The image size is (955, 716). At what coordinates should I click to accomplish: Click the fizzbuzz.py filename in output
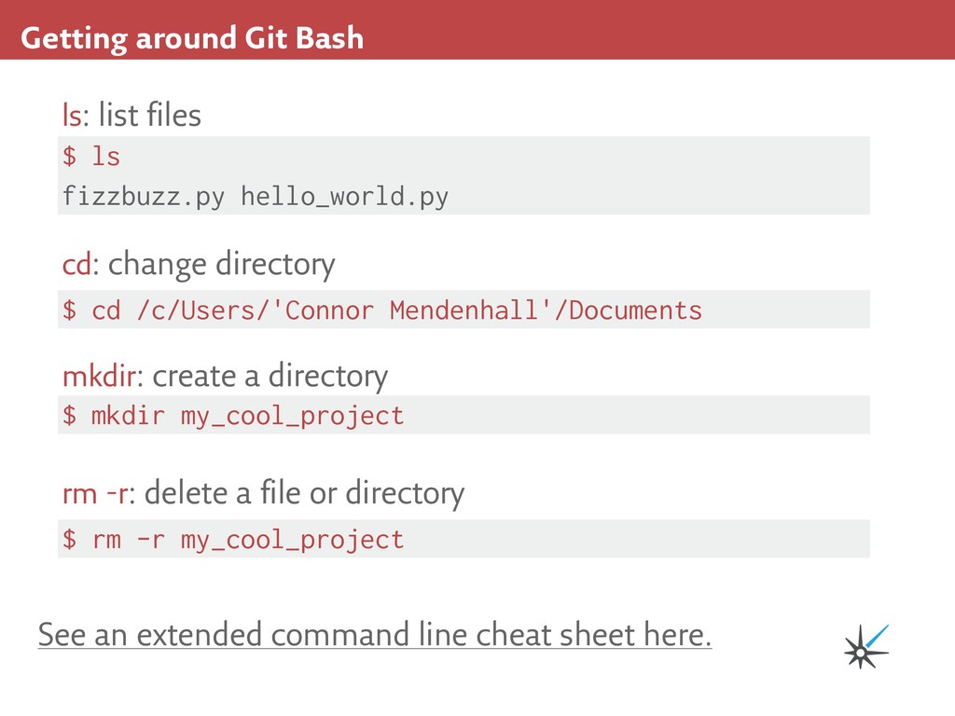point(143,197)
